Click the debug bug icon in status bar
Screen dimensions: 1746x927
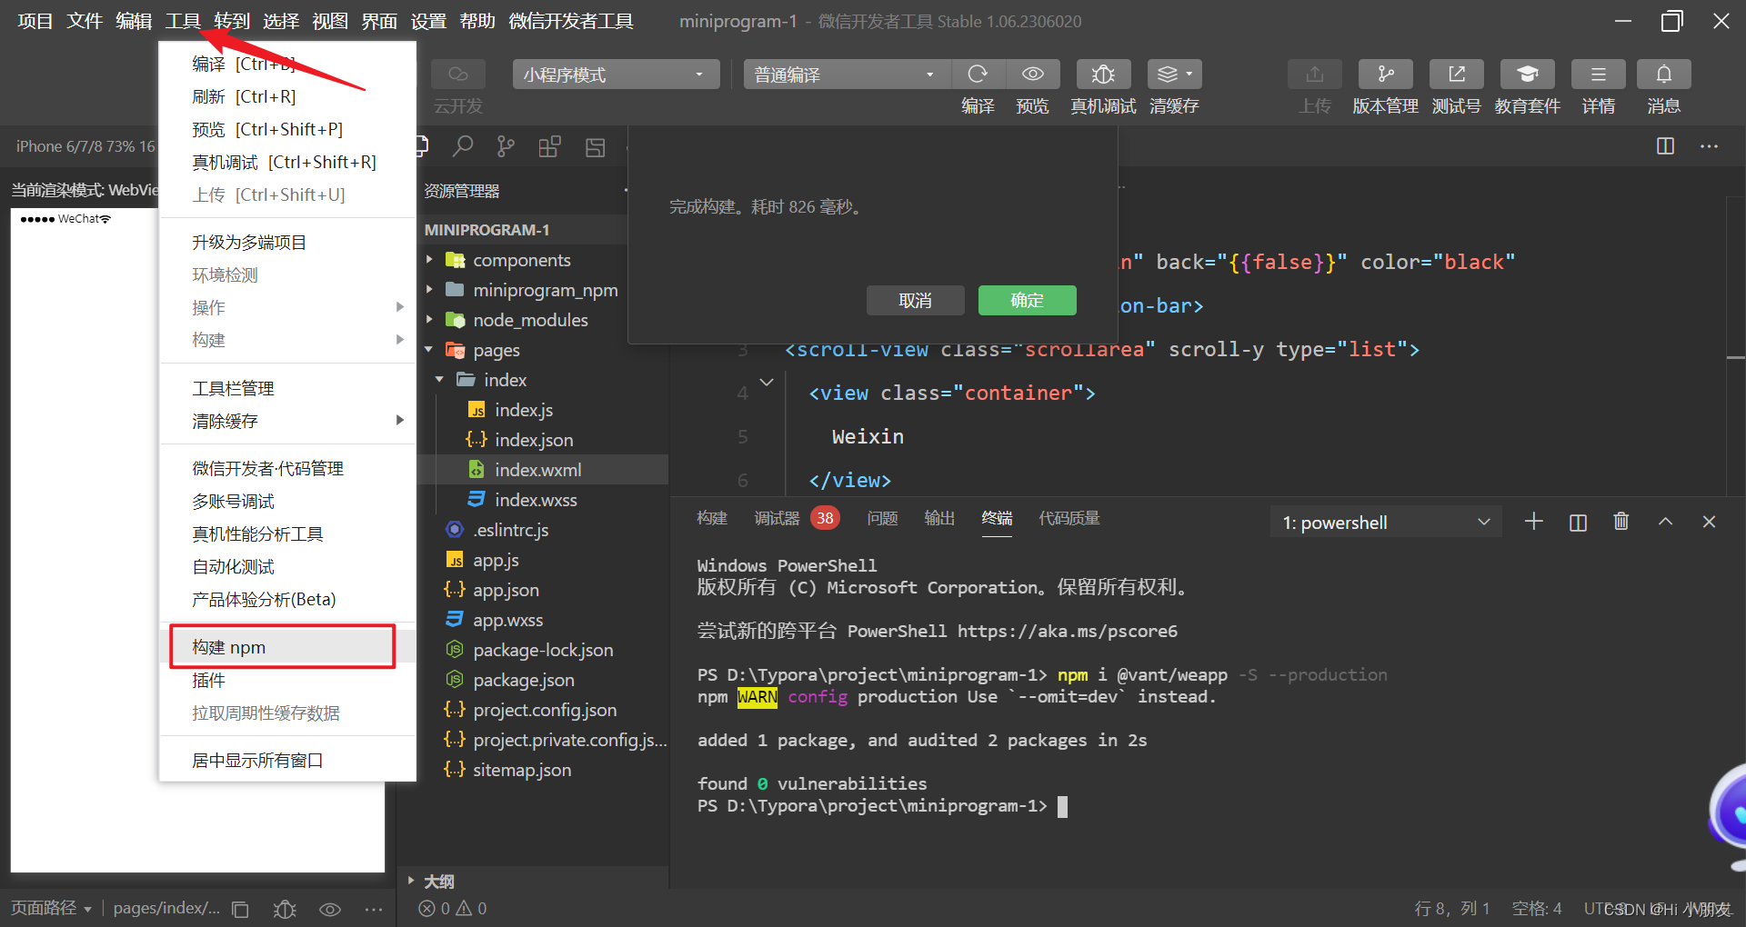[x=285, y=909]
